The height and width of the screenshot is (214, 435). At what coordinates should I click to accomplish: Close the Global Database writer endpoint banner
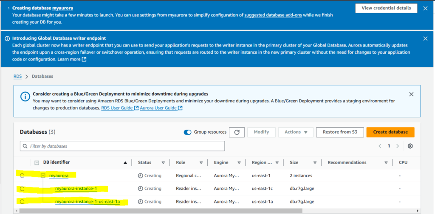[x=425, y=38]
